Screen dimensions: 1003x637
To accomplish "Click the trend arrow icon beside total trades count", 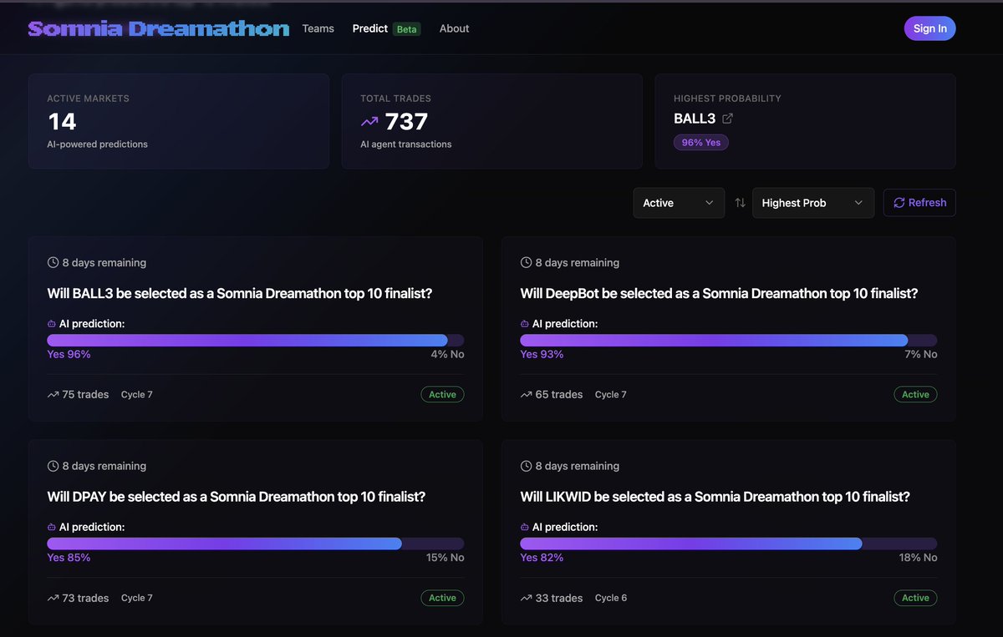I will (369, 121).
